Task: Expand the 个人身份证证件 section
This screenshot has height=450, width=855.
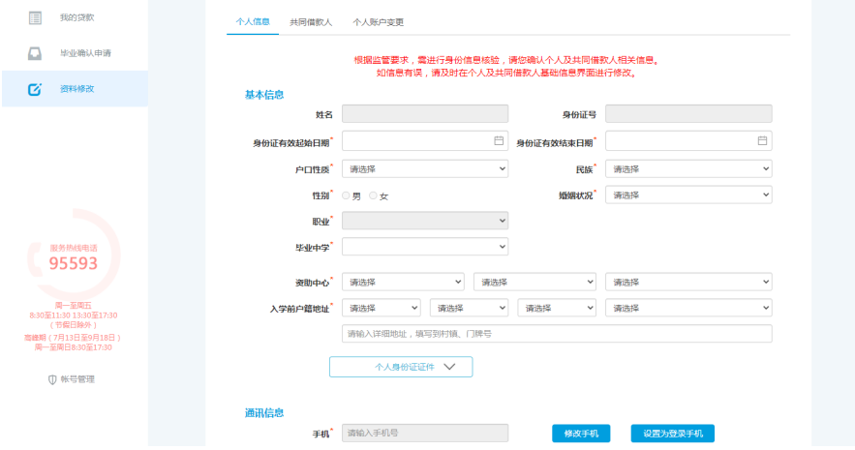Action: tap(401, 367)
